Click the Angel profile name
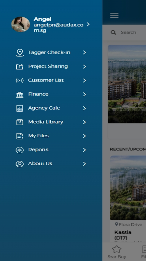 pos(43,19)
